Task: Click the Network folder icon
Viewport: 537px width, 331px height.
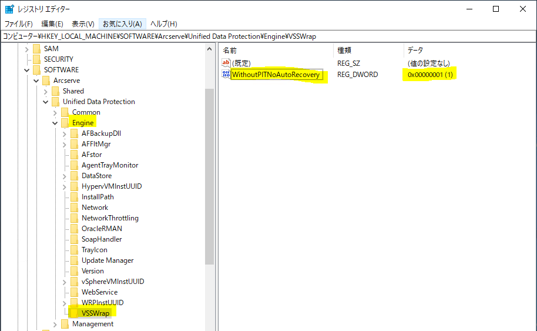Action: pyautogui.click(x=74, y=208)
